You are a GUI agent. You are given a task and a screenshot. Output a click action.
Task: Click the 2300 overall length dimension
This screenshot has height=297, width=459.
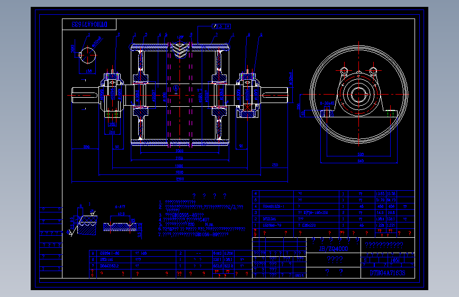tap(180, 179)
